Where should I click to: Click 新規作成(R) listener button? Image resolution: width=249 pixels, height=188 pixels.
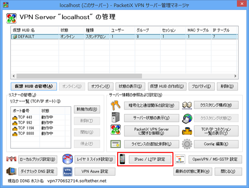[87, 109]
